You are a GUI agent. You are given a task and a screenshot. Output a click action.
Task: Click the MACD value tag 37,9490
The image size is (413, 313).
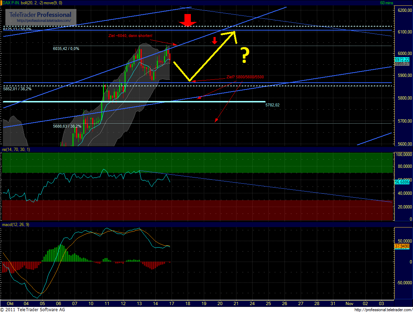[x=402, y=246]
